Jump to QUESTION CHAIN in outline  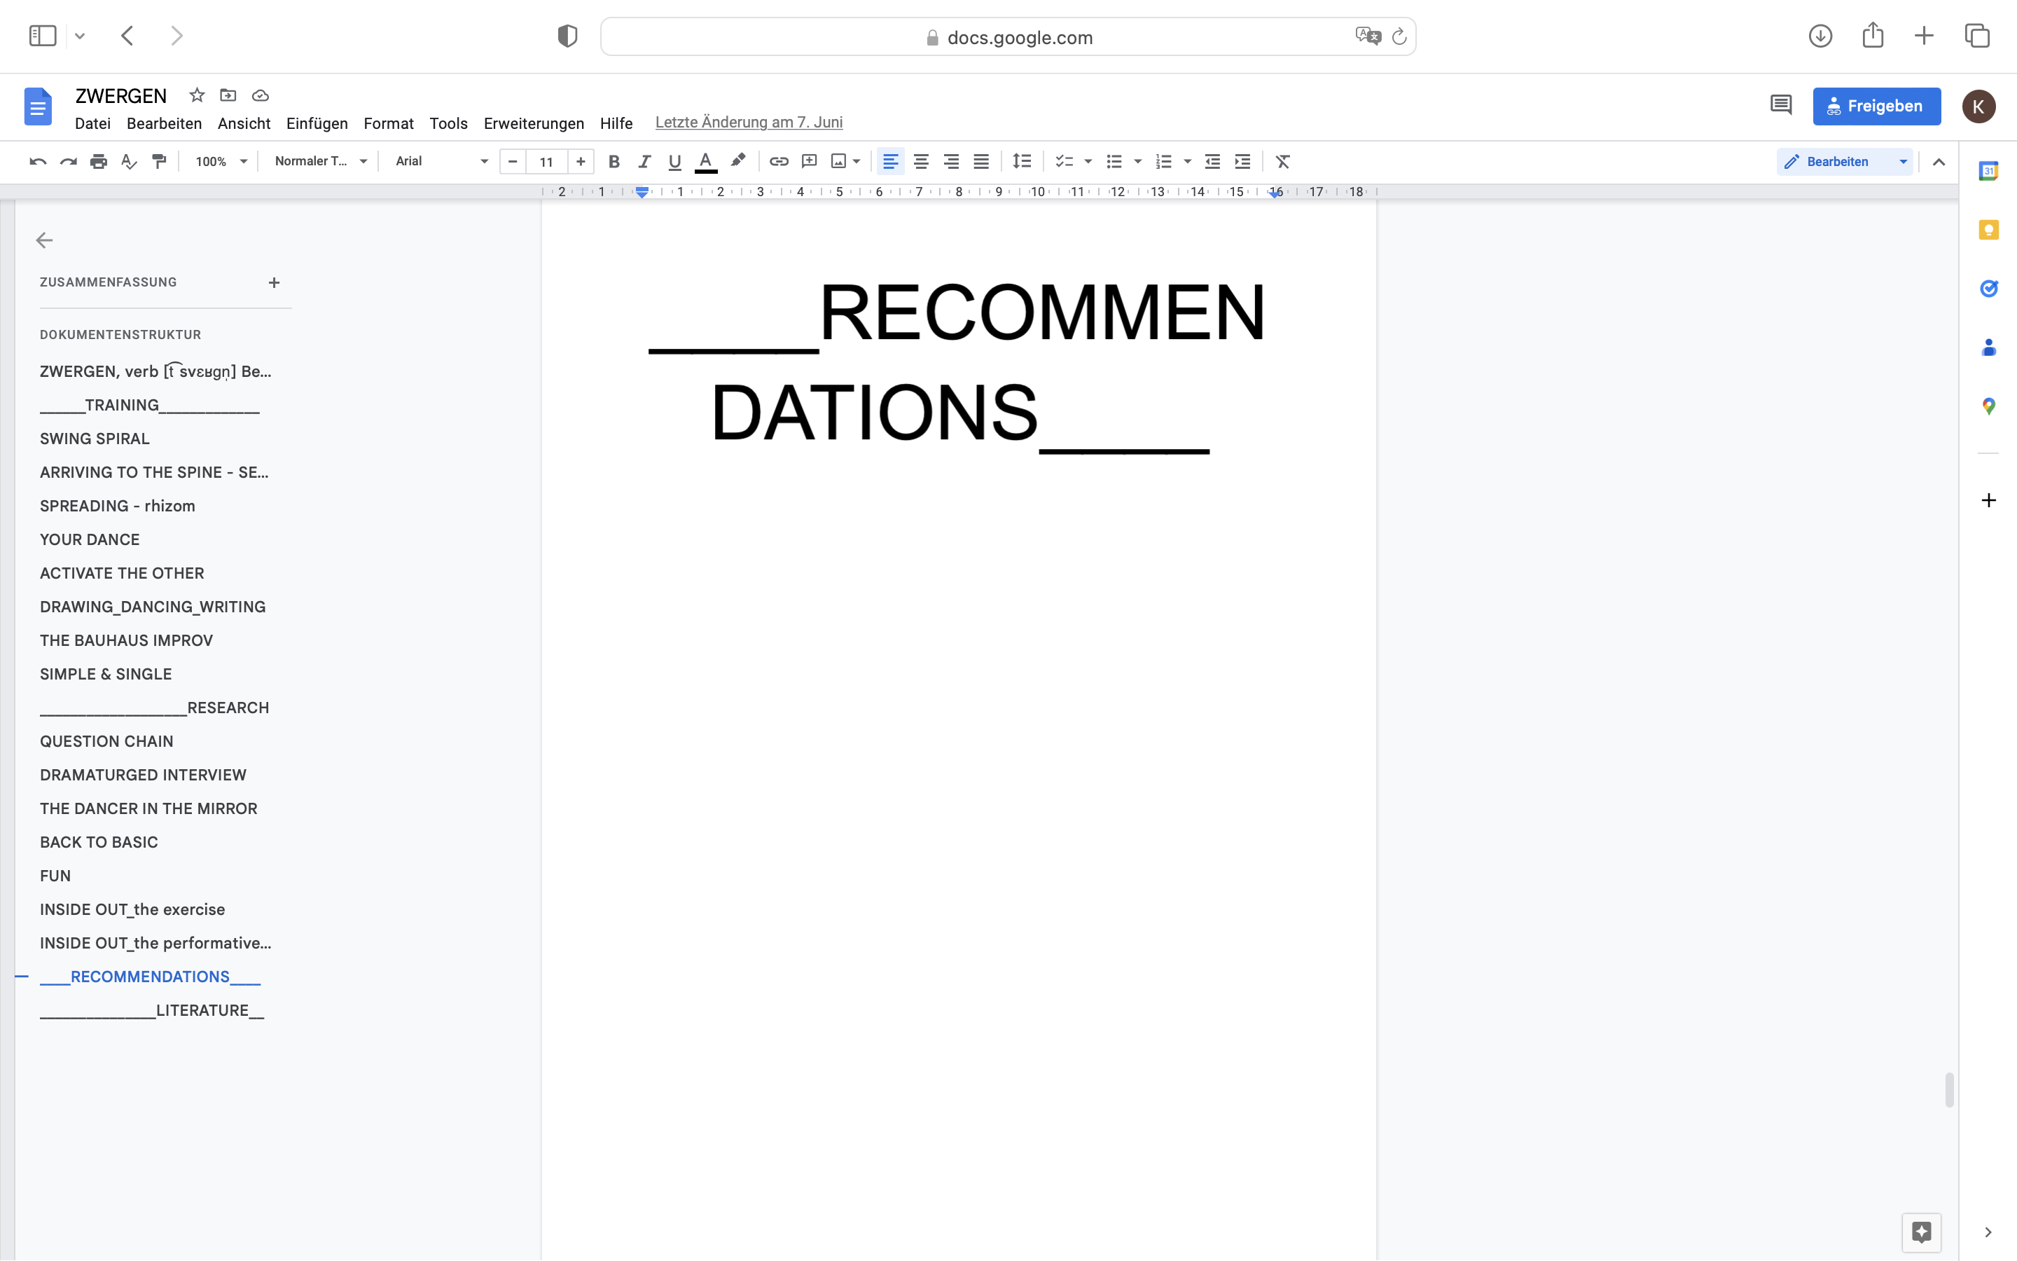click(106, 741)
